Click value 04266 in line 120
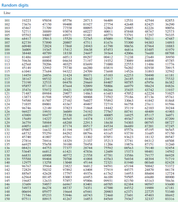The height and width of the screenshot is (202, 178). tap(108, 90)
